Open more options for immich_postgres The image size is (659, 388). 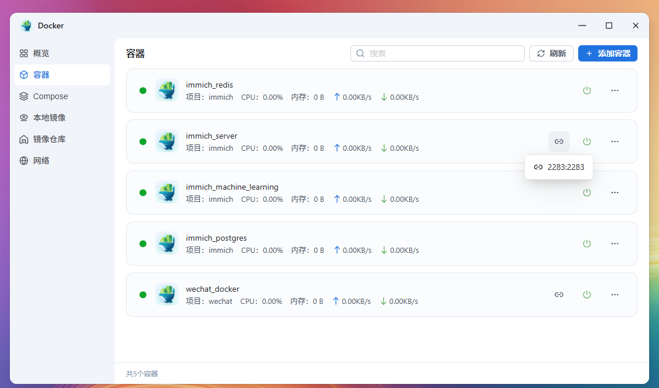click(x=614, y=243)
